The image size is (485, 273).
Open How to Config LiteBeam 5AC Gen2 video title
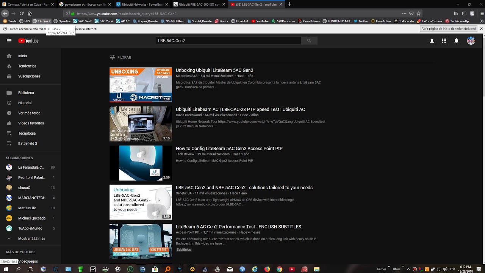click(229, 149)
